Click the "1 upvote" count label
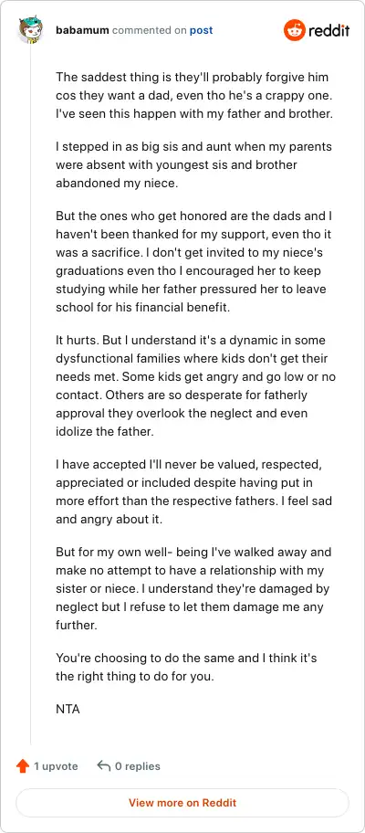365x833 pixels. click(x=56, y=766)
